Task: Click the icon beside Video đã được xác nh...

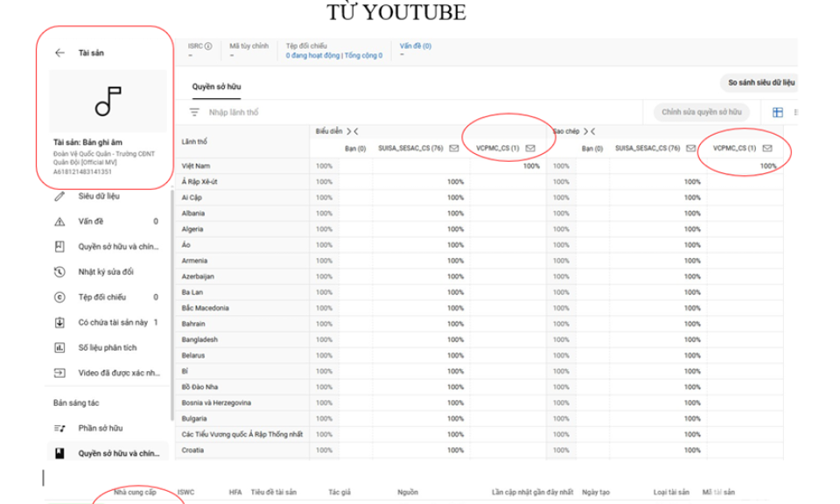Action: [x=59, y=373]
